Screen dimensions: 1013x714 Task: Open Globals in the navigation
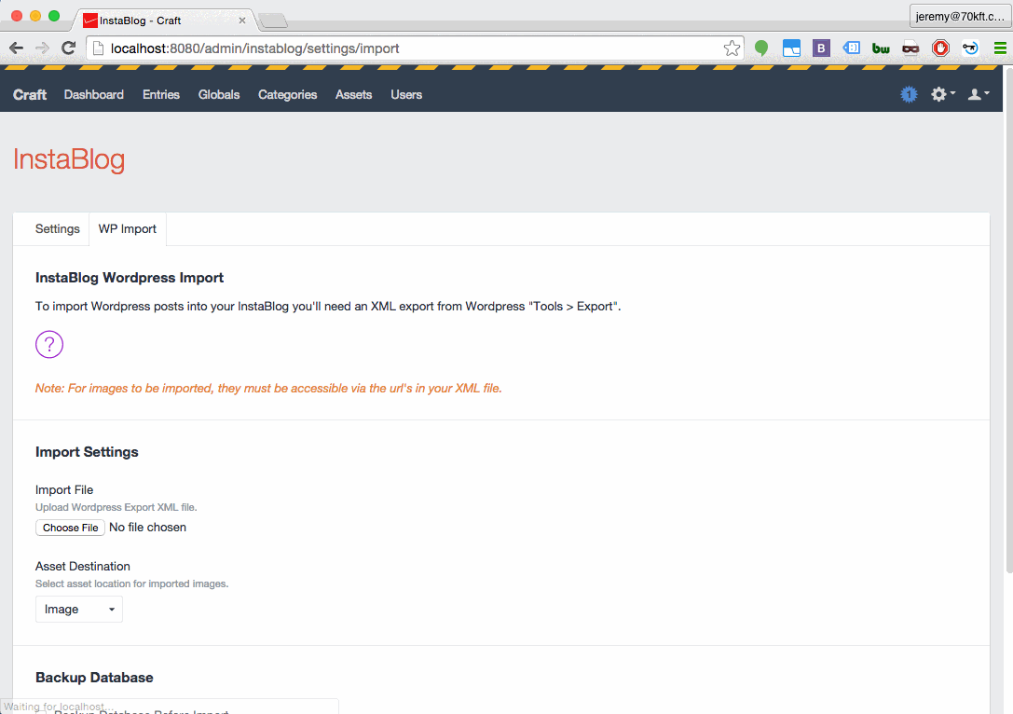[x=219, y=94]
